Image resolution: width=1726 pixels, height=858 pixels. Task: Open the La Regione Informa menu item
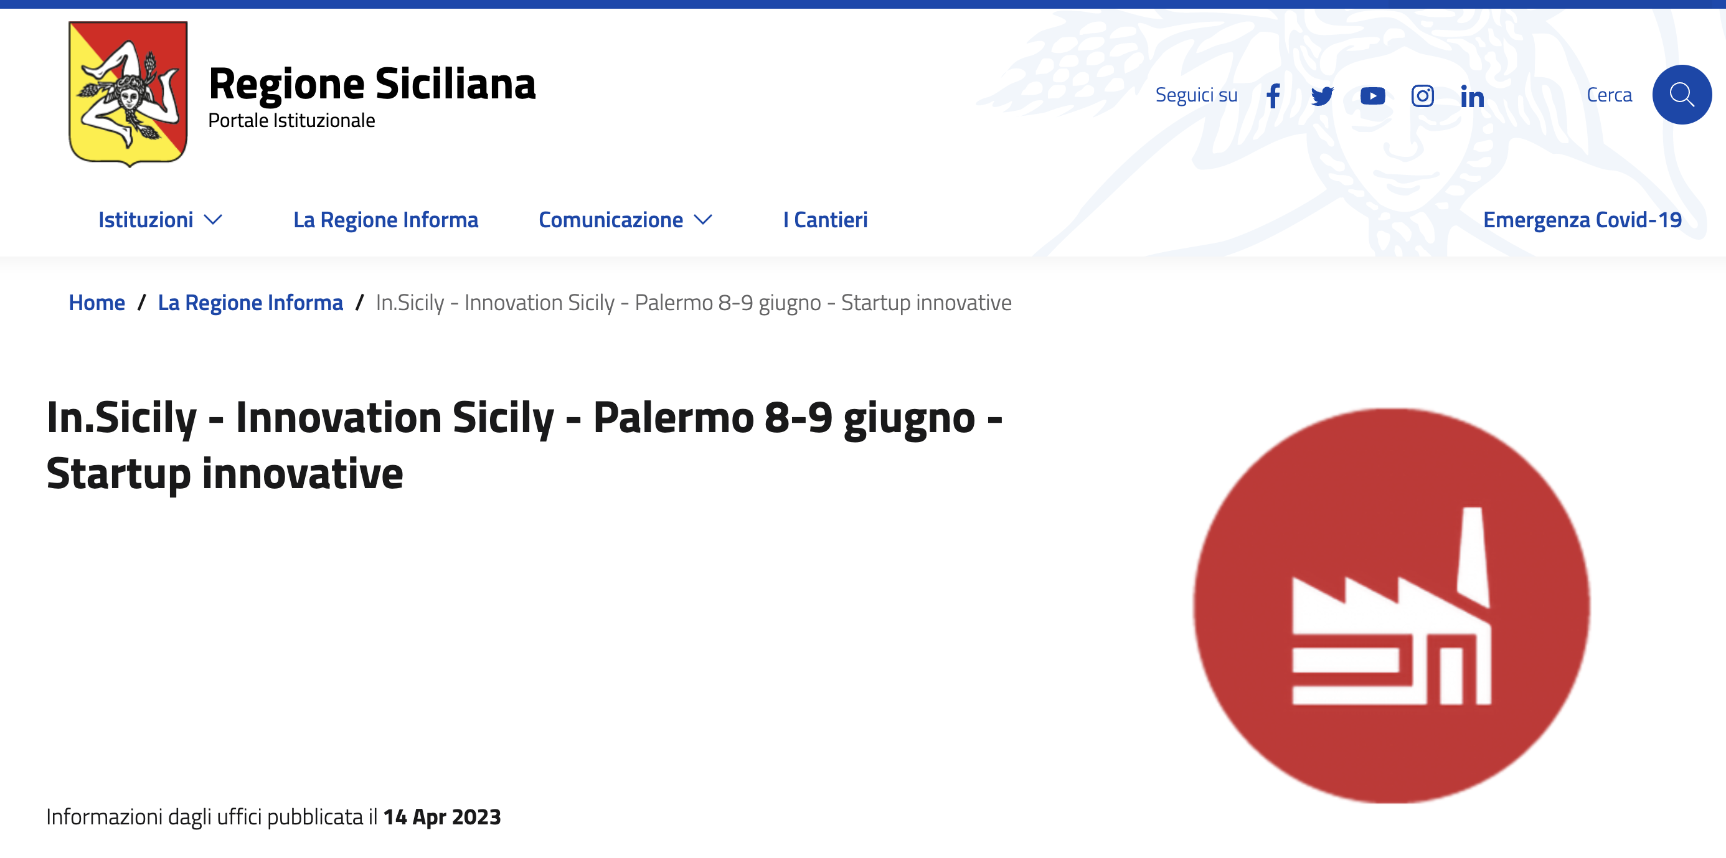point(386,219)
